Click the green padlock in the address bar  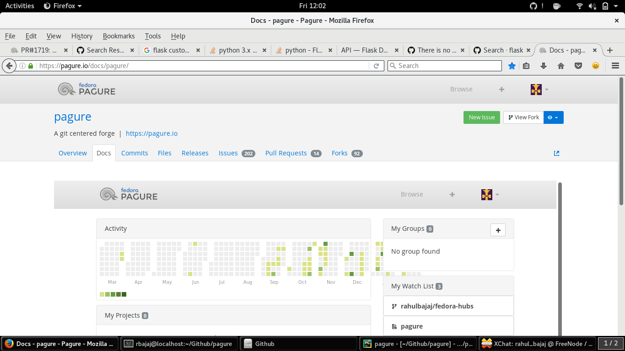(x=31, y=66)
